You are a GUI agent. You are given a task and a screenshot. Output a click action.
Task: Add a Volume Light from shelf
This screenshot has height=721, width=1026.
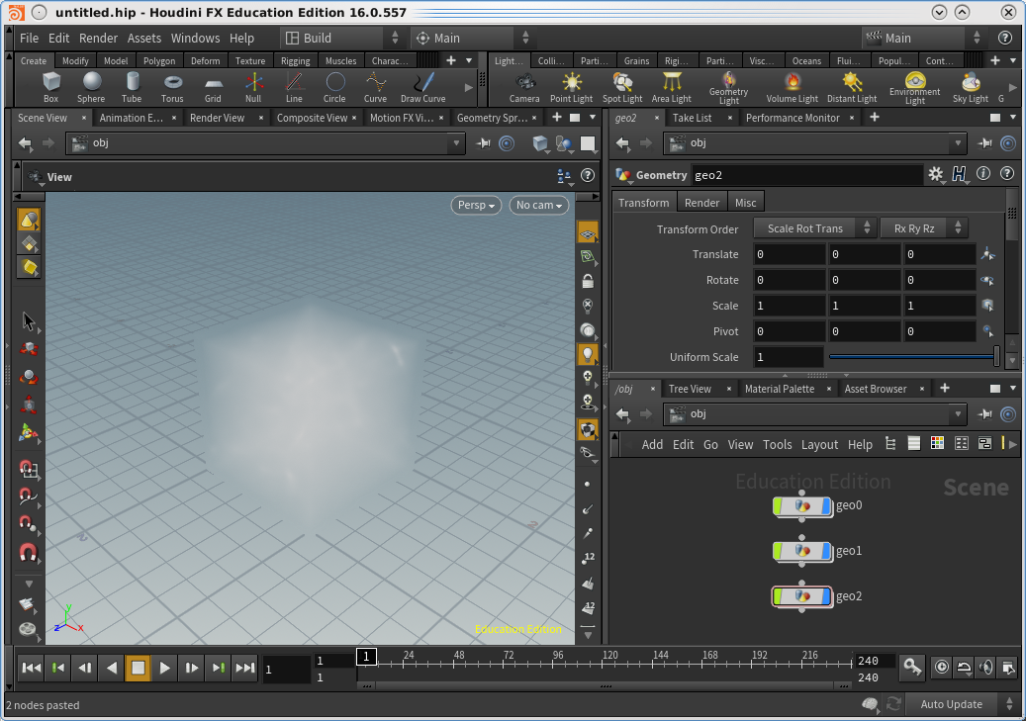tap(792, 85)
